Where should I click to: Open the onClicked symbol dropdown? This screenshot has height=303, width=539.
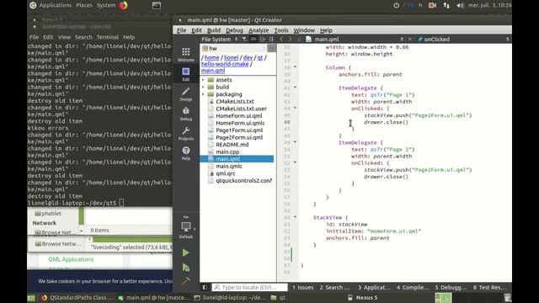463,40
